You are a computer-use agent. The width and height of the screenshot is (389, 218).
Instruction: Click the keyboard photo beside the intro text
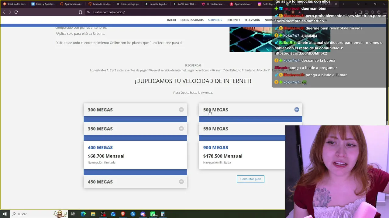click(250, 39)
